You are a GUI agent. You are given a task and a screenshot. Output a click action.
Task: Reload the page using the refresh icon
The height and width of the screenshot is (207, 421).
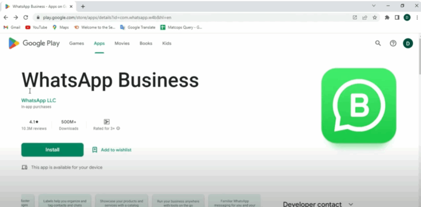pyautogui.click(x=25, y=18)
